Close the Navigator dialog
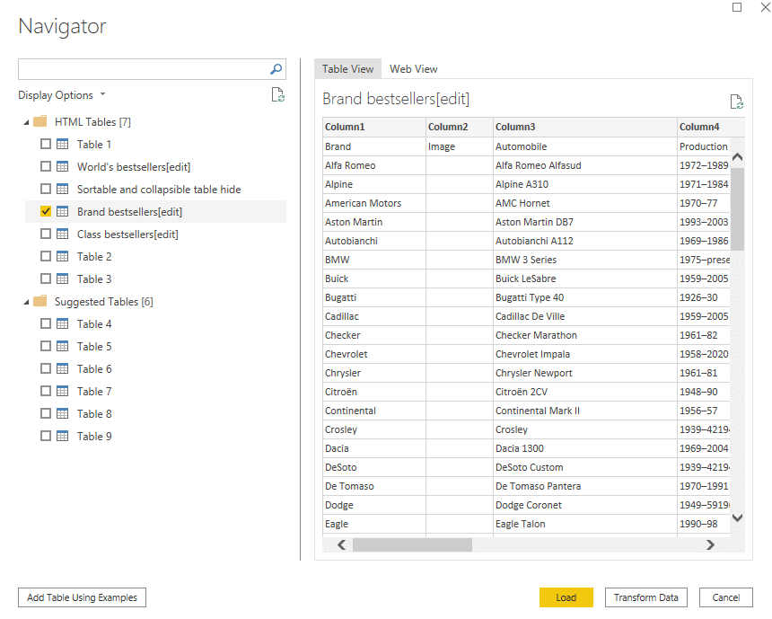772x619 pixels. tap(766, 7)
